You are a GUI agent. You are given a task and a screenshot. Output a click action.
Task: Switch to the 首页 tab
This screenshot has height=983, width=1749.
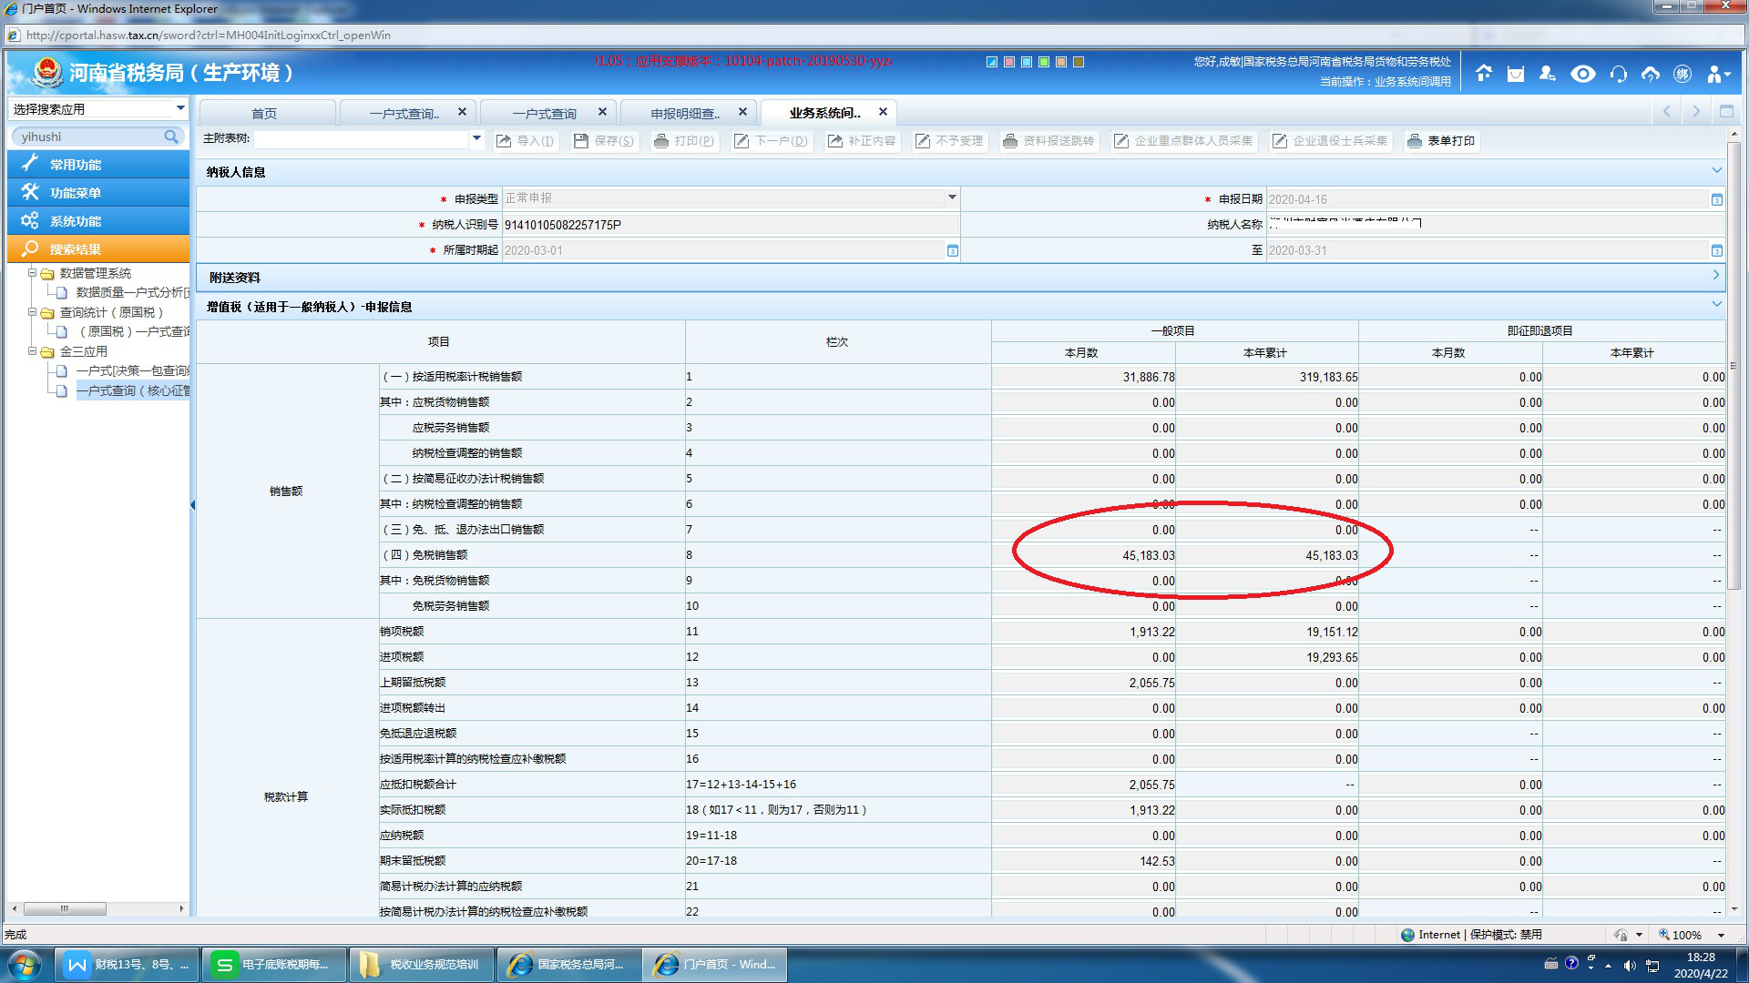coord(264,113)
